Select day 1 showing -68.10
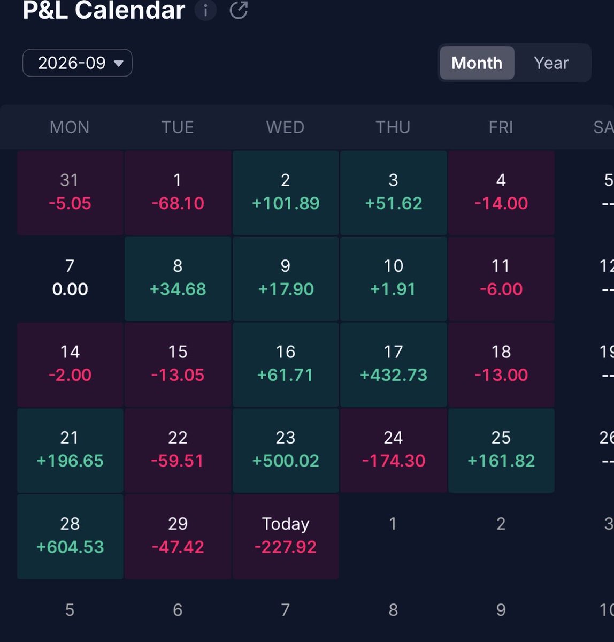614x642 pixels. 178,193
